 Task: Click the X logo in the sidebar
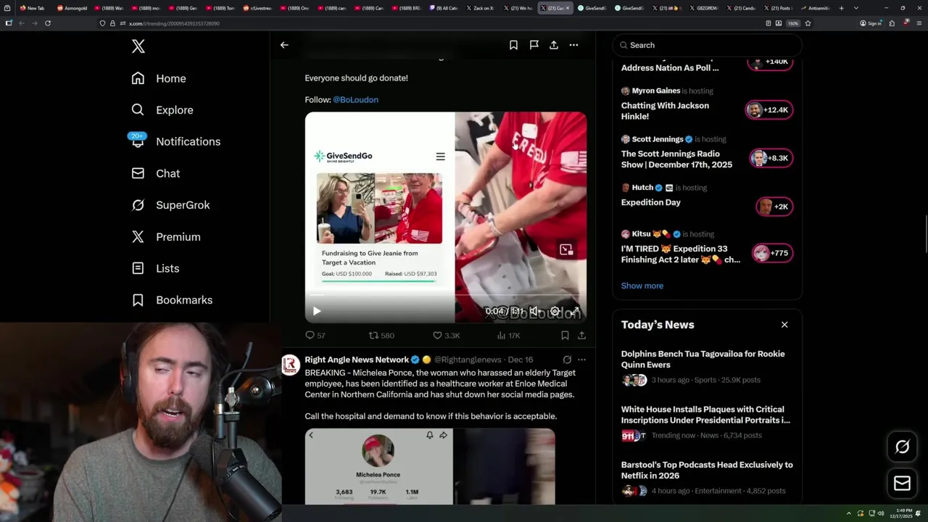coord(138,46)
